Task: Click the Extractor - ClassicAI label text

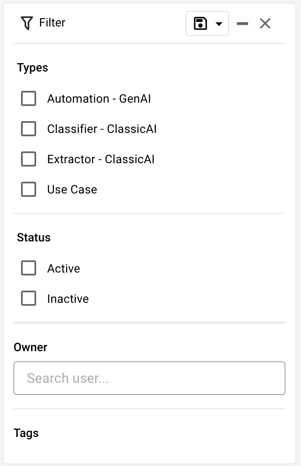Action: [x=101, y=159]
